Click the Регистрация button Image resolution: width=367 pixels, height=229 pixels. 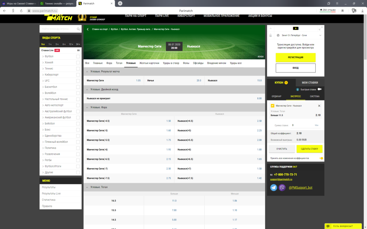(x=295, y=58)
